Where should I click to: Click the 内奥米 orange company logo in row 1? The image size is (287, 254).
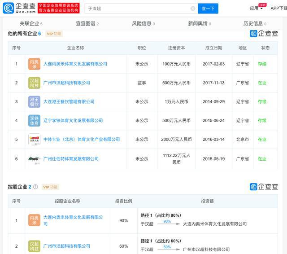pyautogui.click(x=35, y=64)
